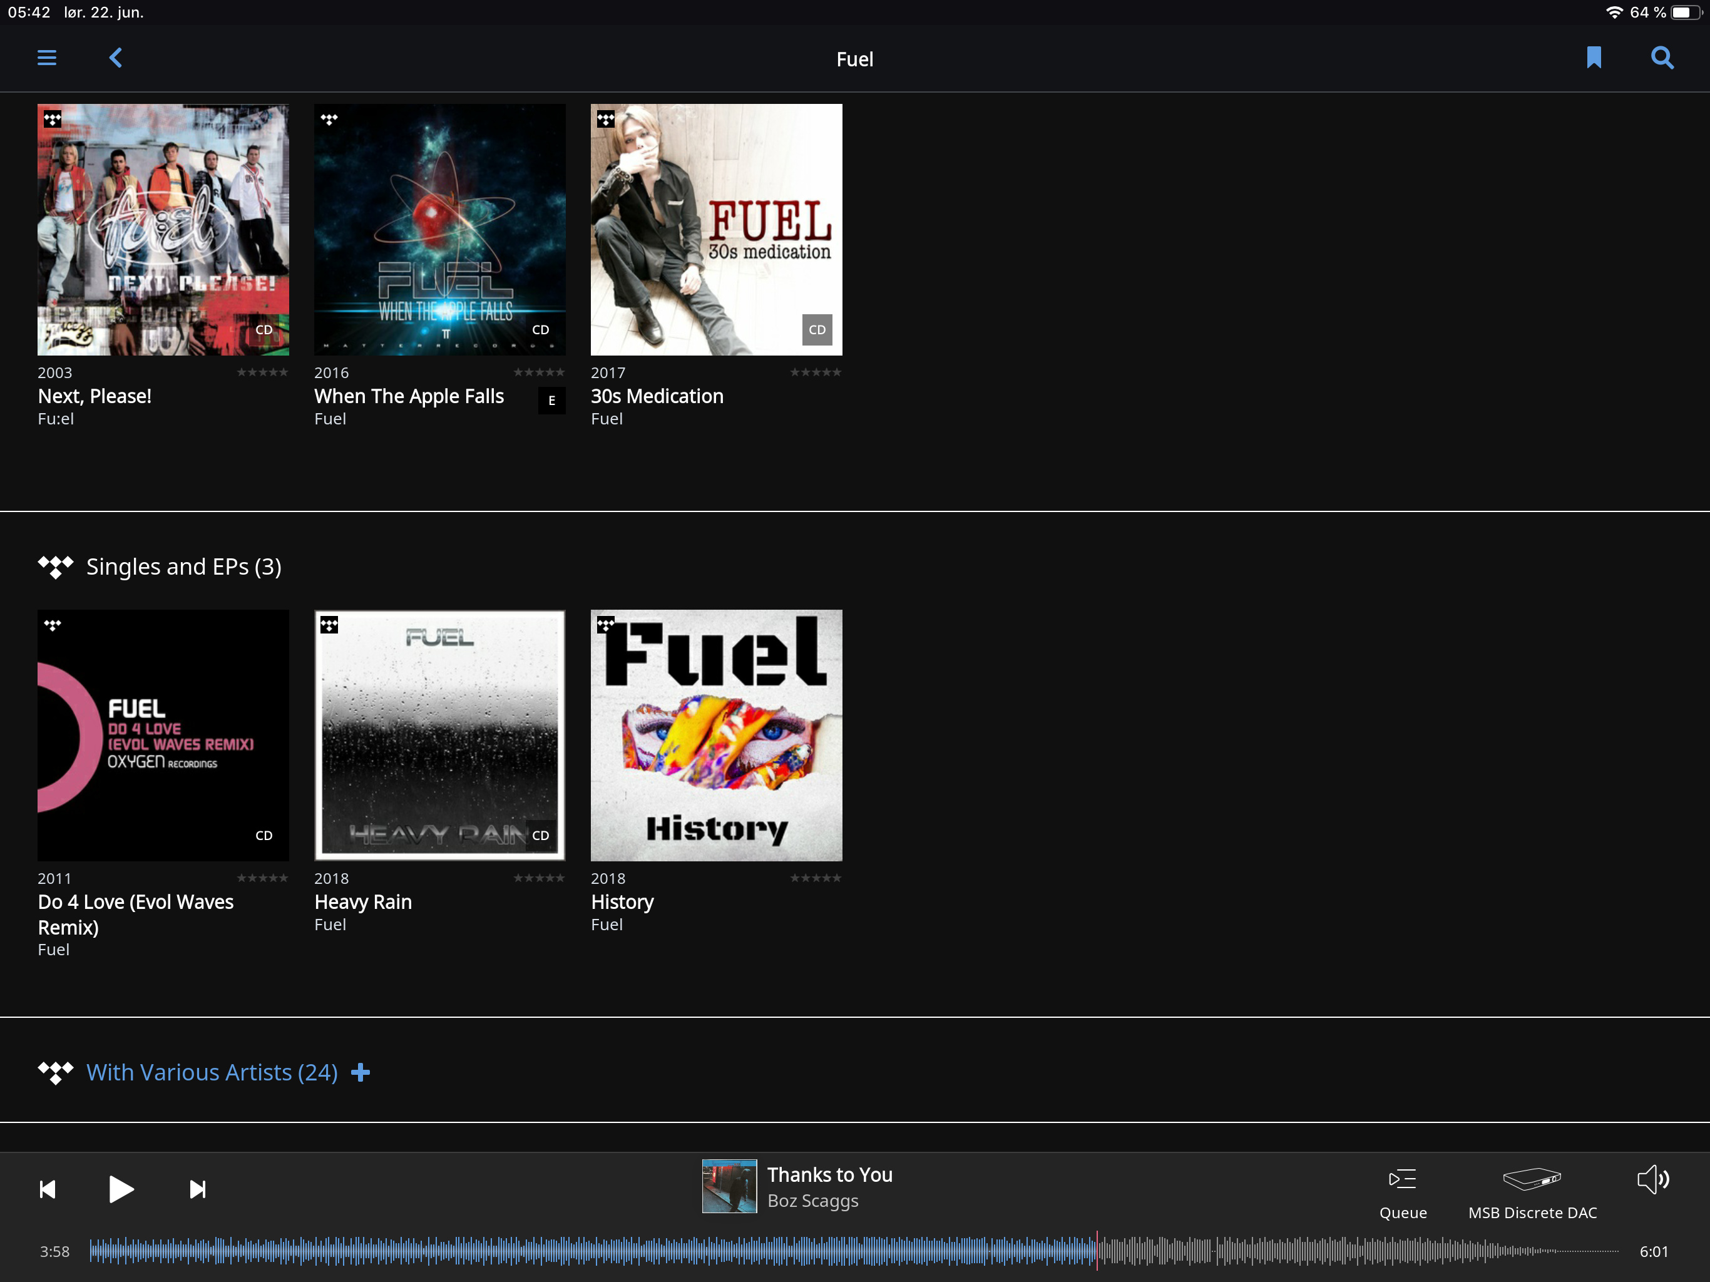This screenshot has height=1282, width=1710.
Task: Skip to previous track
Action: coord(48,1189)
